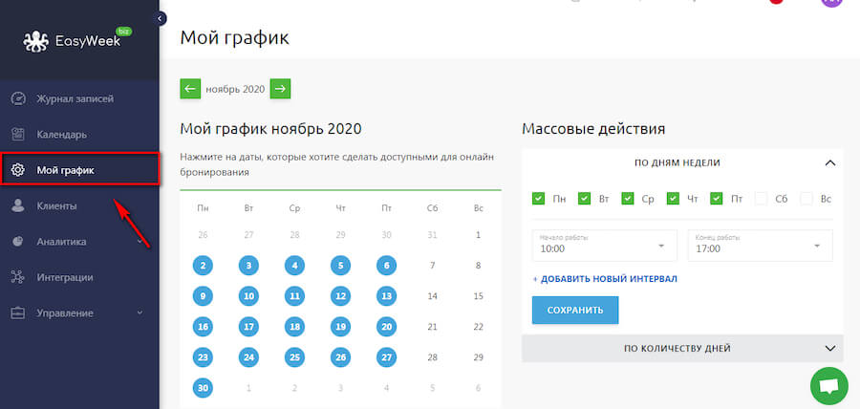Click the Аналитика pie chart icon
The height and width of the screenshot is (409, 860).
click(x=18, y=242)
